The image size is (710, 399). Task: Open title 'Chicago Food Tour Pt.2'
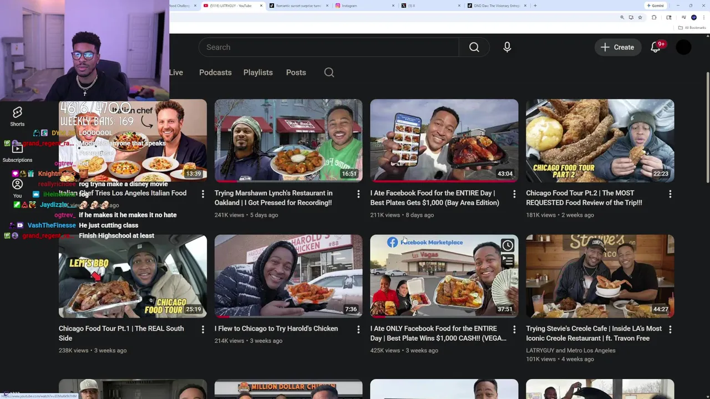coord(584,198)
